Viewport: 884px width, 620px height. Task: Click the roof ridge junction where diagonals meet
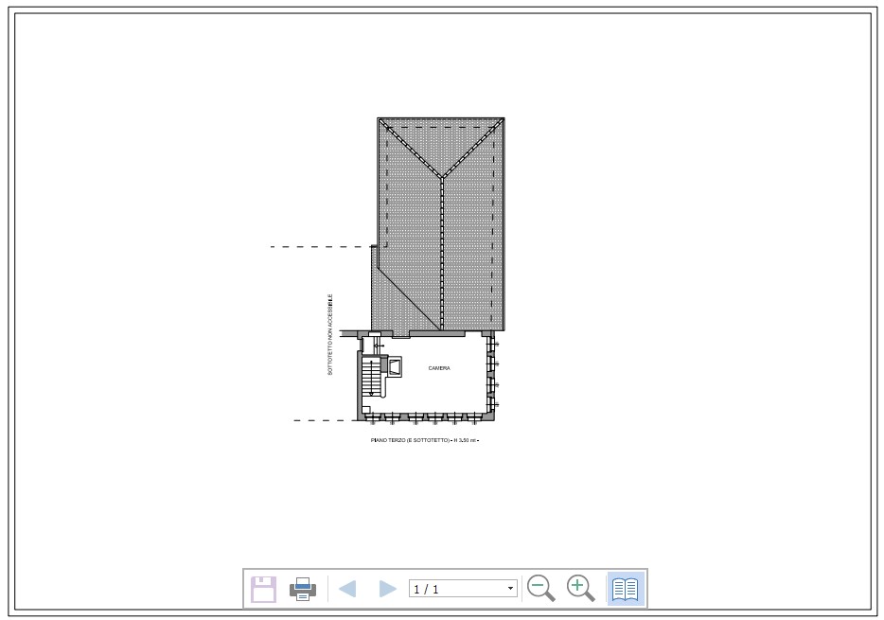[x=442, y=177]
